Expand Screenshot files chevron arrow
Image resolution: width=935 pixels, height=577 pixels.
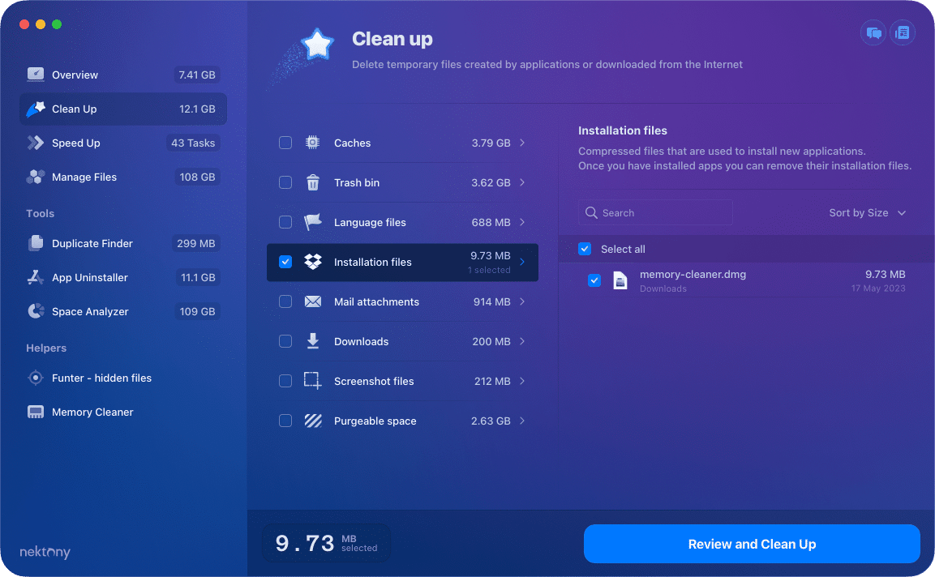(x=522, y=381)
